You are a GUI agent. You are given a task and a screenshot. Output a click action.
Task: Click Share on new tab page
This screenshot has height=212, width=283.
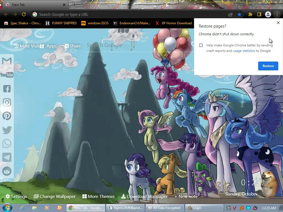(73, 46)
